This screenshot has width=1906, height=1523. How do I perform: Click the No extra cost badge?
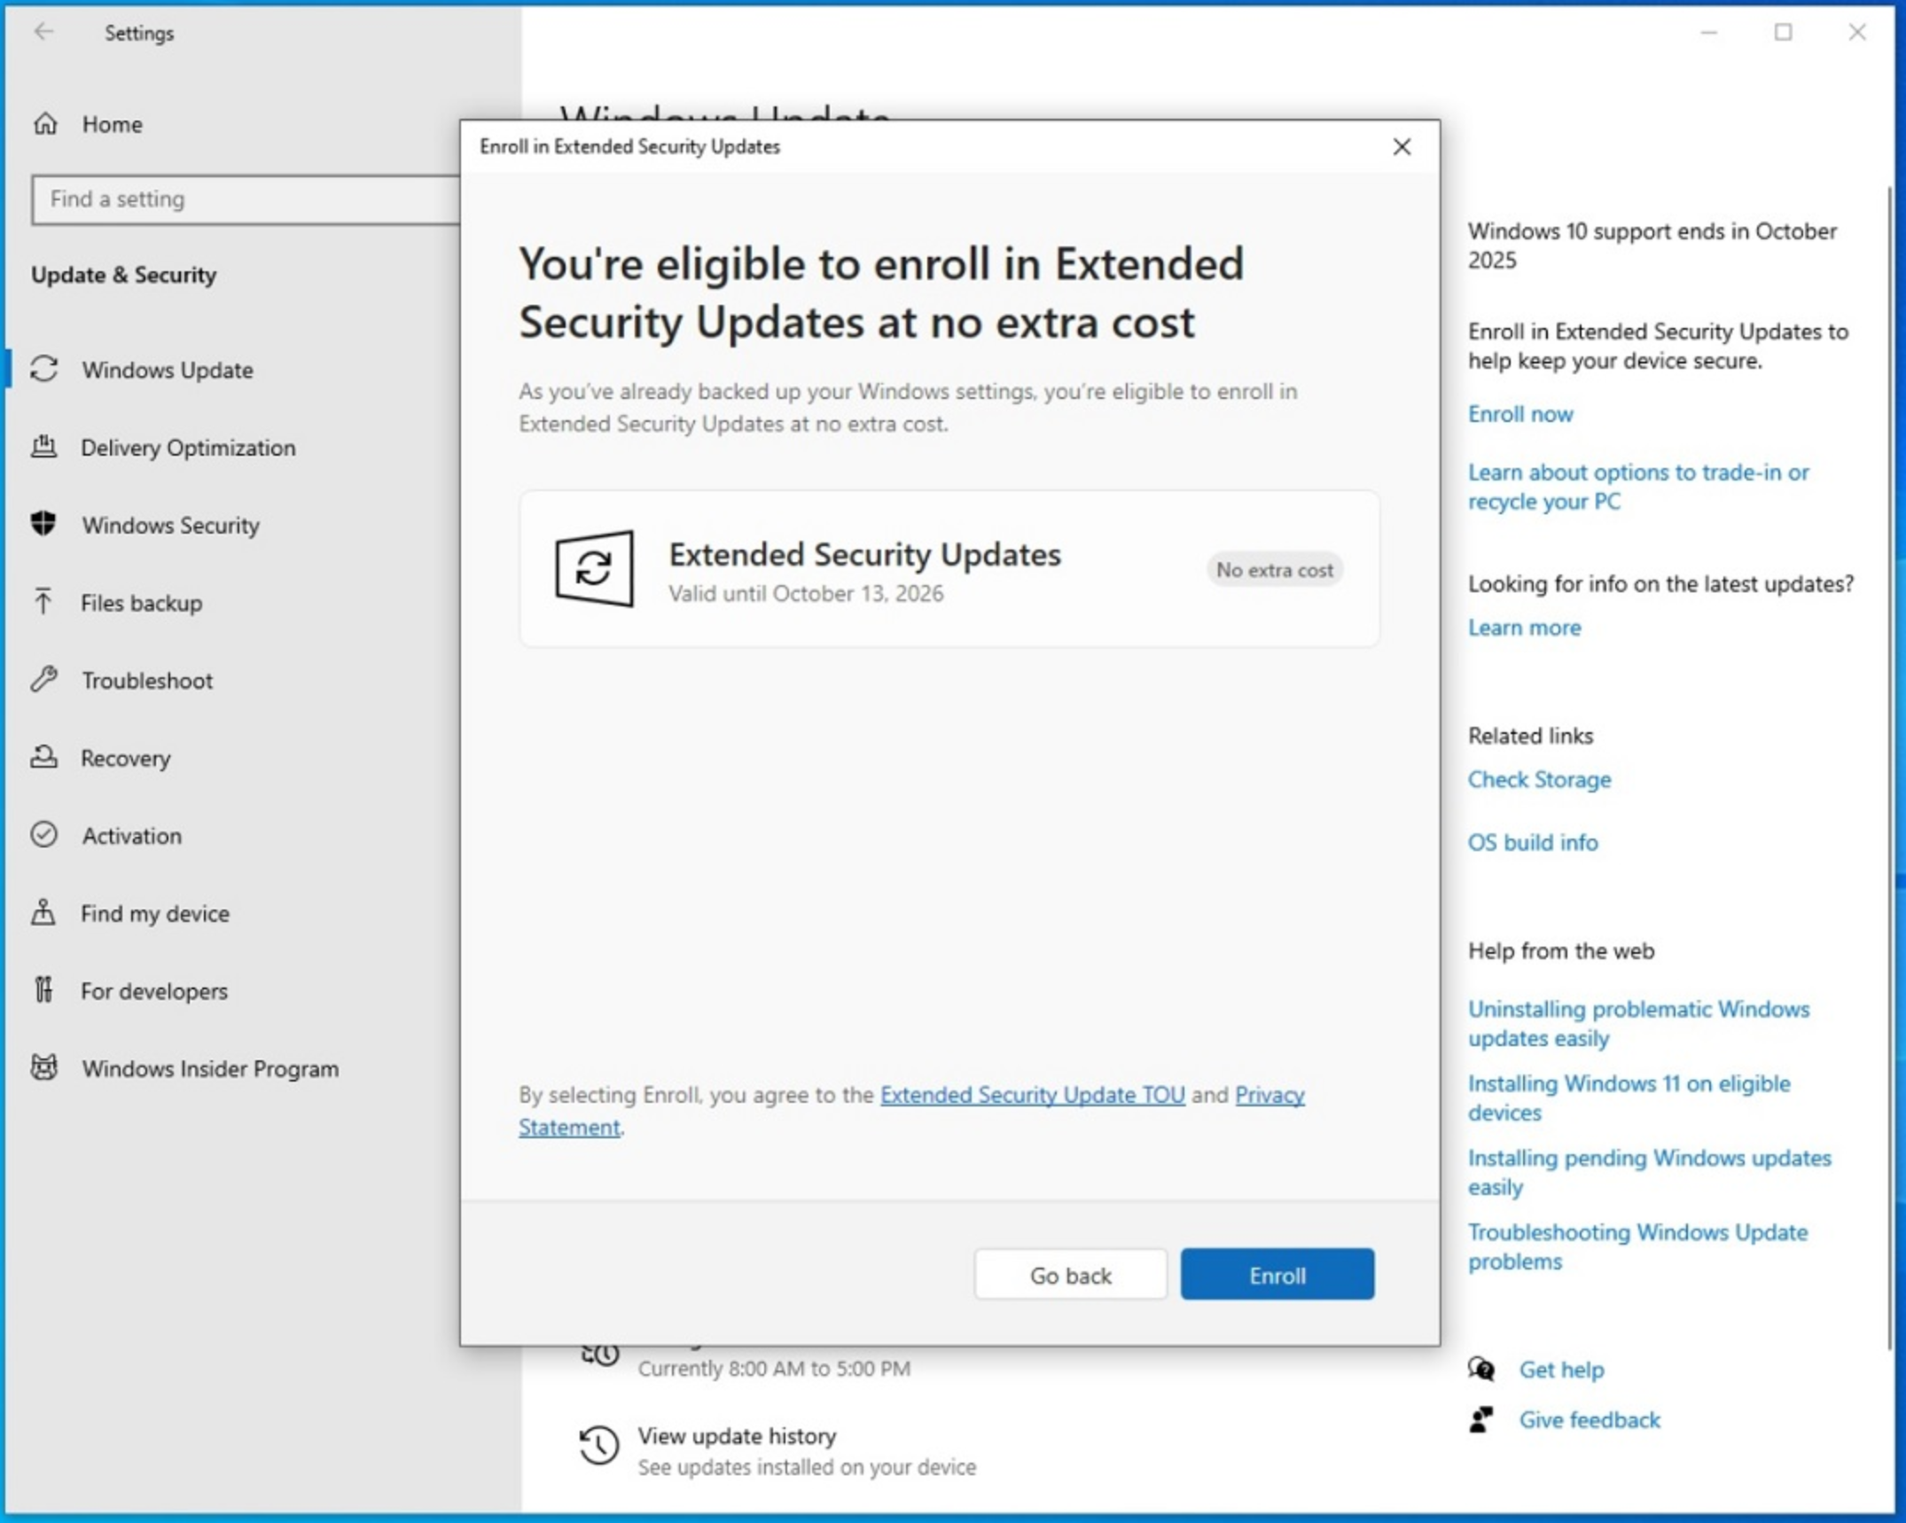[1275, 570]
